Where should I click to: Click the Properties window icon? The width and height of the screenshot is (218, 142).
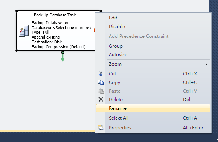(101, 128)
